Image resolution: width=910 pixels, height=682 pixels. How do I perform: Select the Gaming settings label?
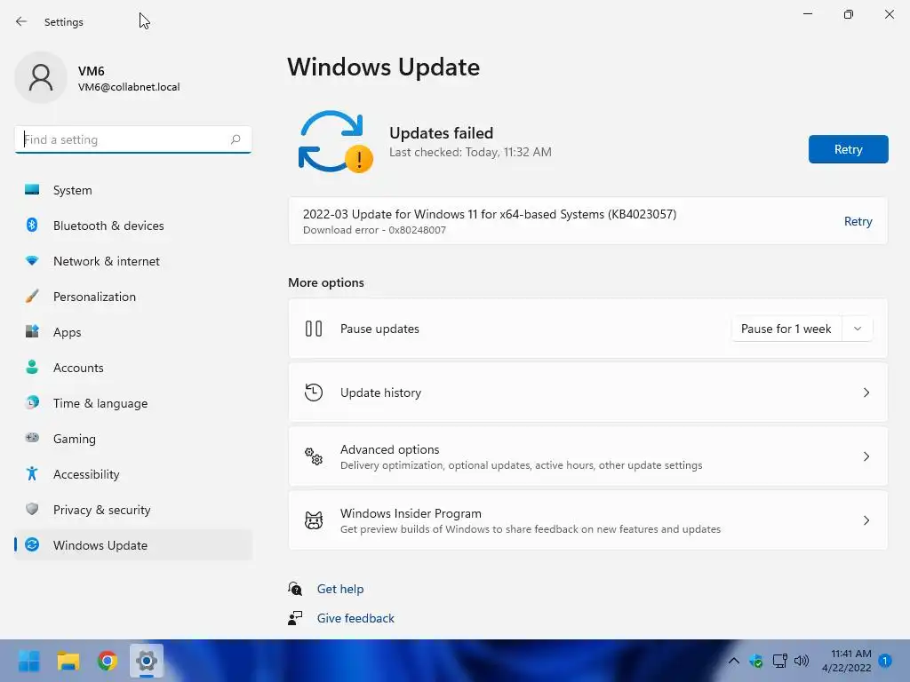click(75, 439)
